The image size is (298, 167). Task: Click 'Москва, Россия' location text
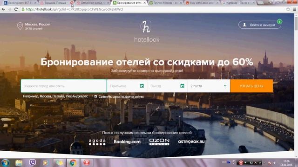pyautogui.click(x=38, y=24)
